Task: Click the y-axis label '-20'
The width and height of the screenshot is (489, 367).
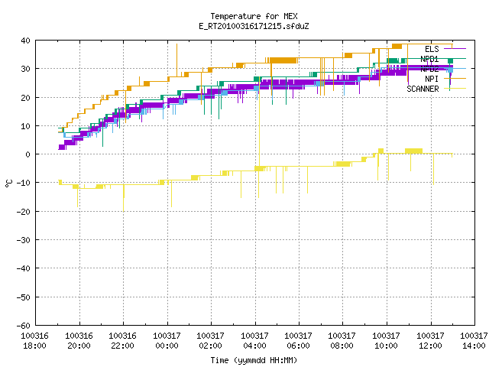Action: [24, 212]
